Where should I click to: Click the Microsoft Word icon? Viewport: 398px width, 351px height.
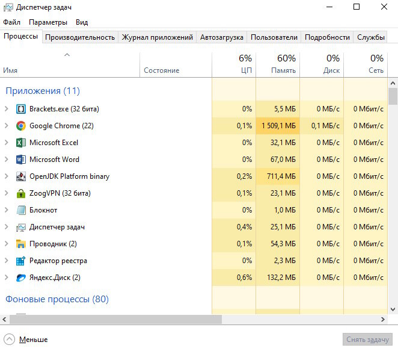coord(21,160)
